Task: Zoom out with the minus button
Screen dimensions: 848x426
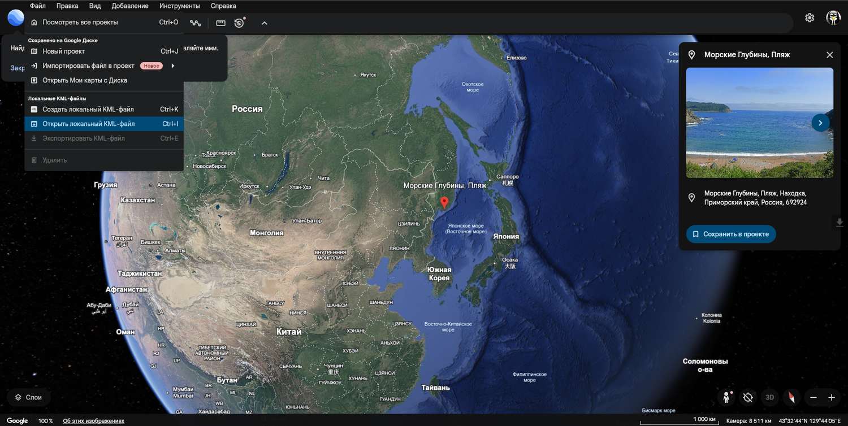Action: [814, 398]
